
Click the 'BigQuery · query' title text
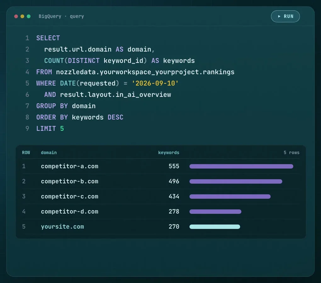pos(61,16)
